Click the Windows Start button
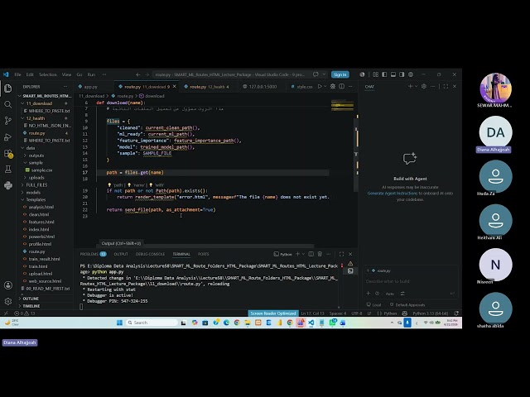 [119, 323]
